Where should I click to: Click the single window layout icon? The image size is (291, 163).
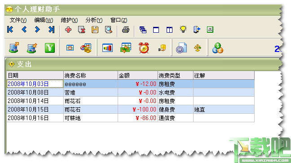[156, 30]
